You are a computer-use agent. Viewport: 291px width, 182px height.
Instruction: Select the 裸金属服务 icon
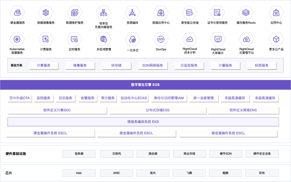(17, 13)
